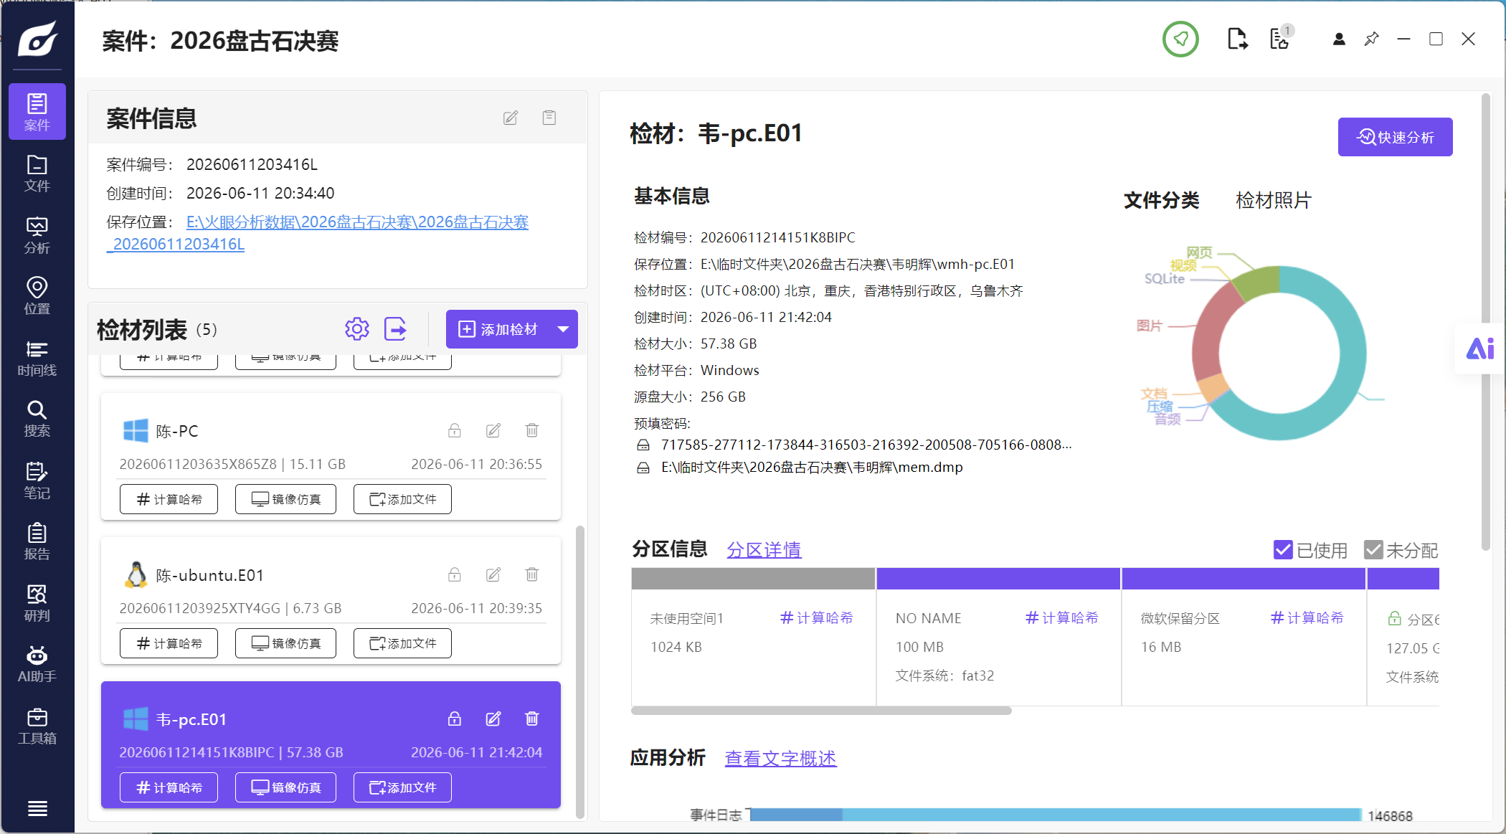Delete the 陈-PC evidence with trash icon
This screenshot has height=834, width=1506.
532,430
